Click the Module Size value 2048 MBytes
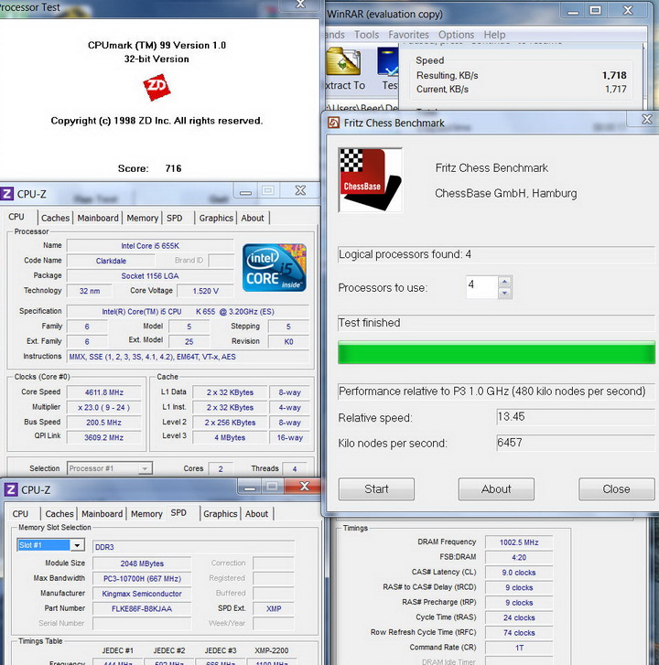Viewport: 659px width, 665px height. (142, 563)
